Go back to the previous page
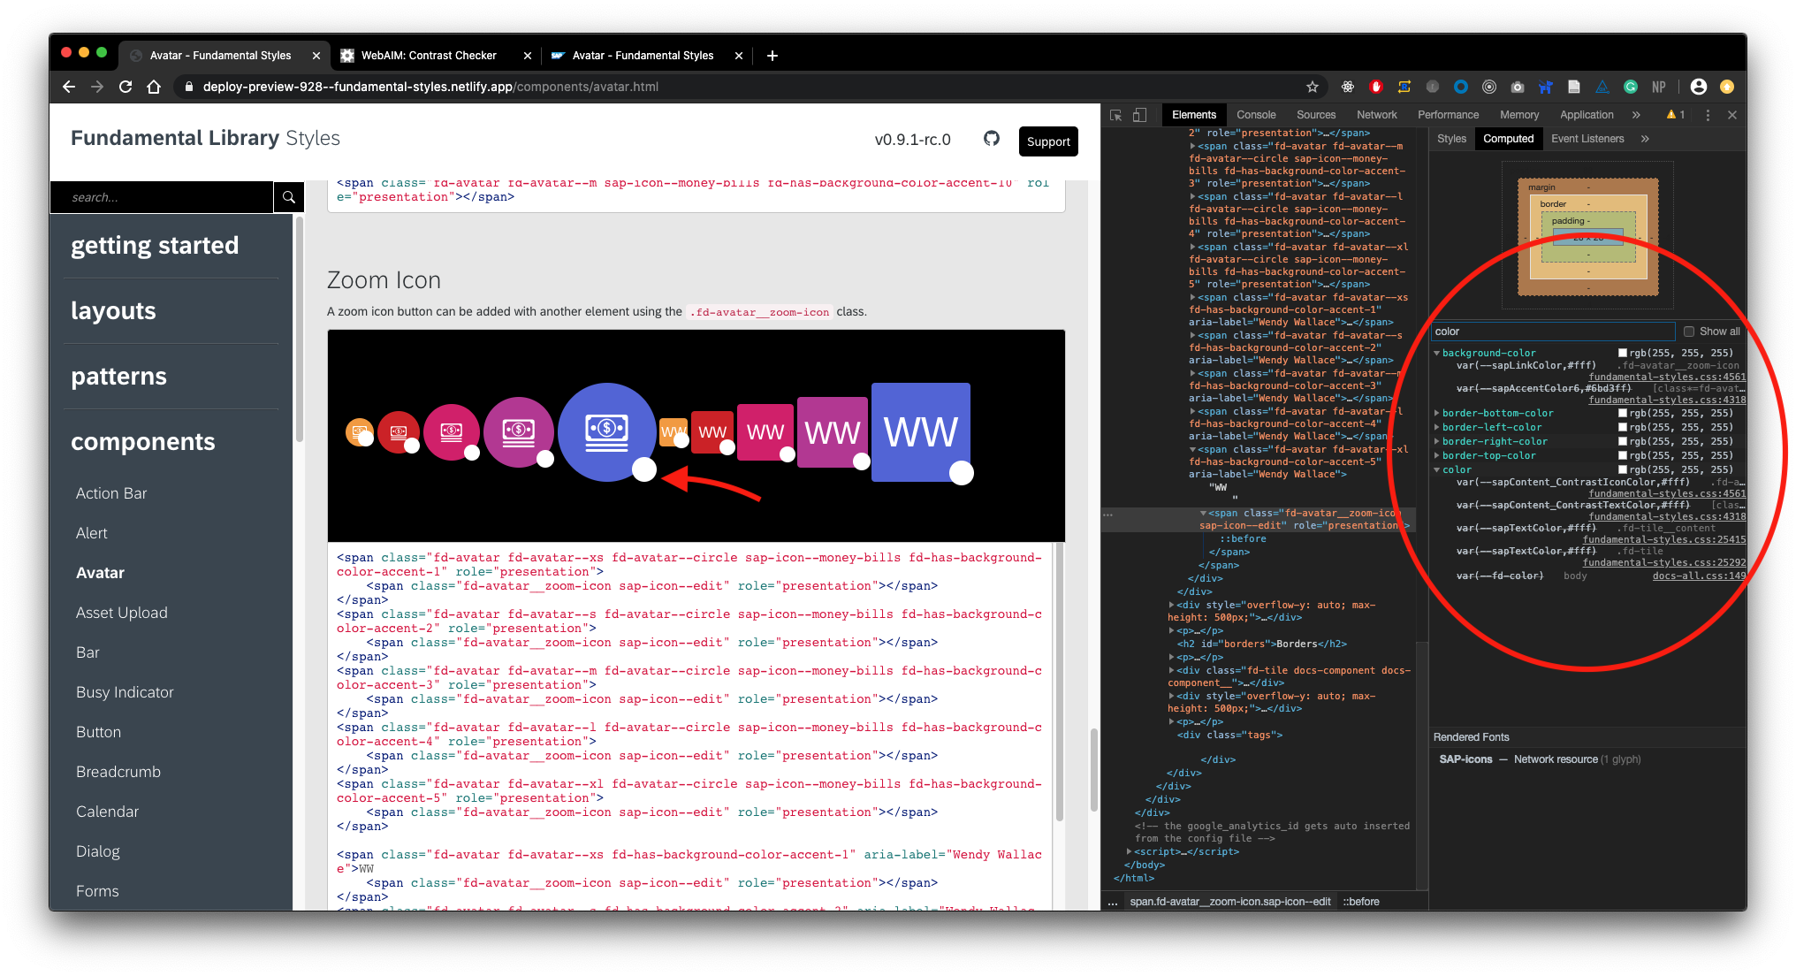Viewport: 1796px width, 976px height. click(69, 87)
